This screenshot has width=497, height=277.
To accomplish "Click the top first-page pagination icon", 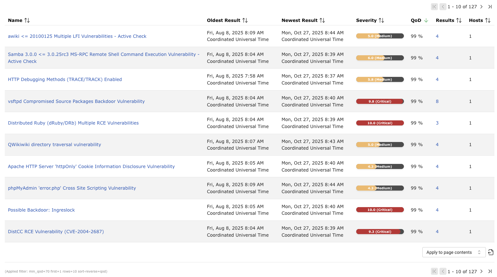I will (434, 7).
